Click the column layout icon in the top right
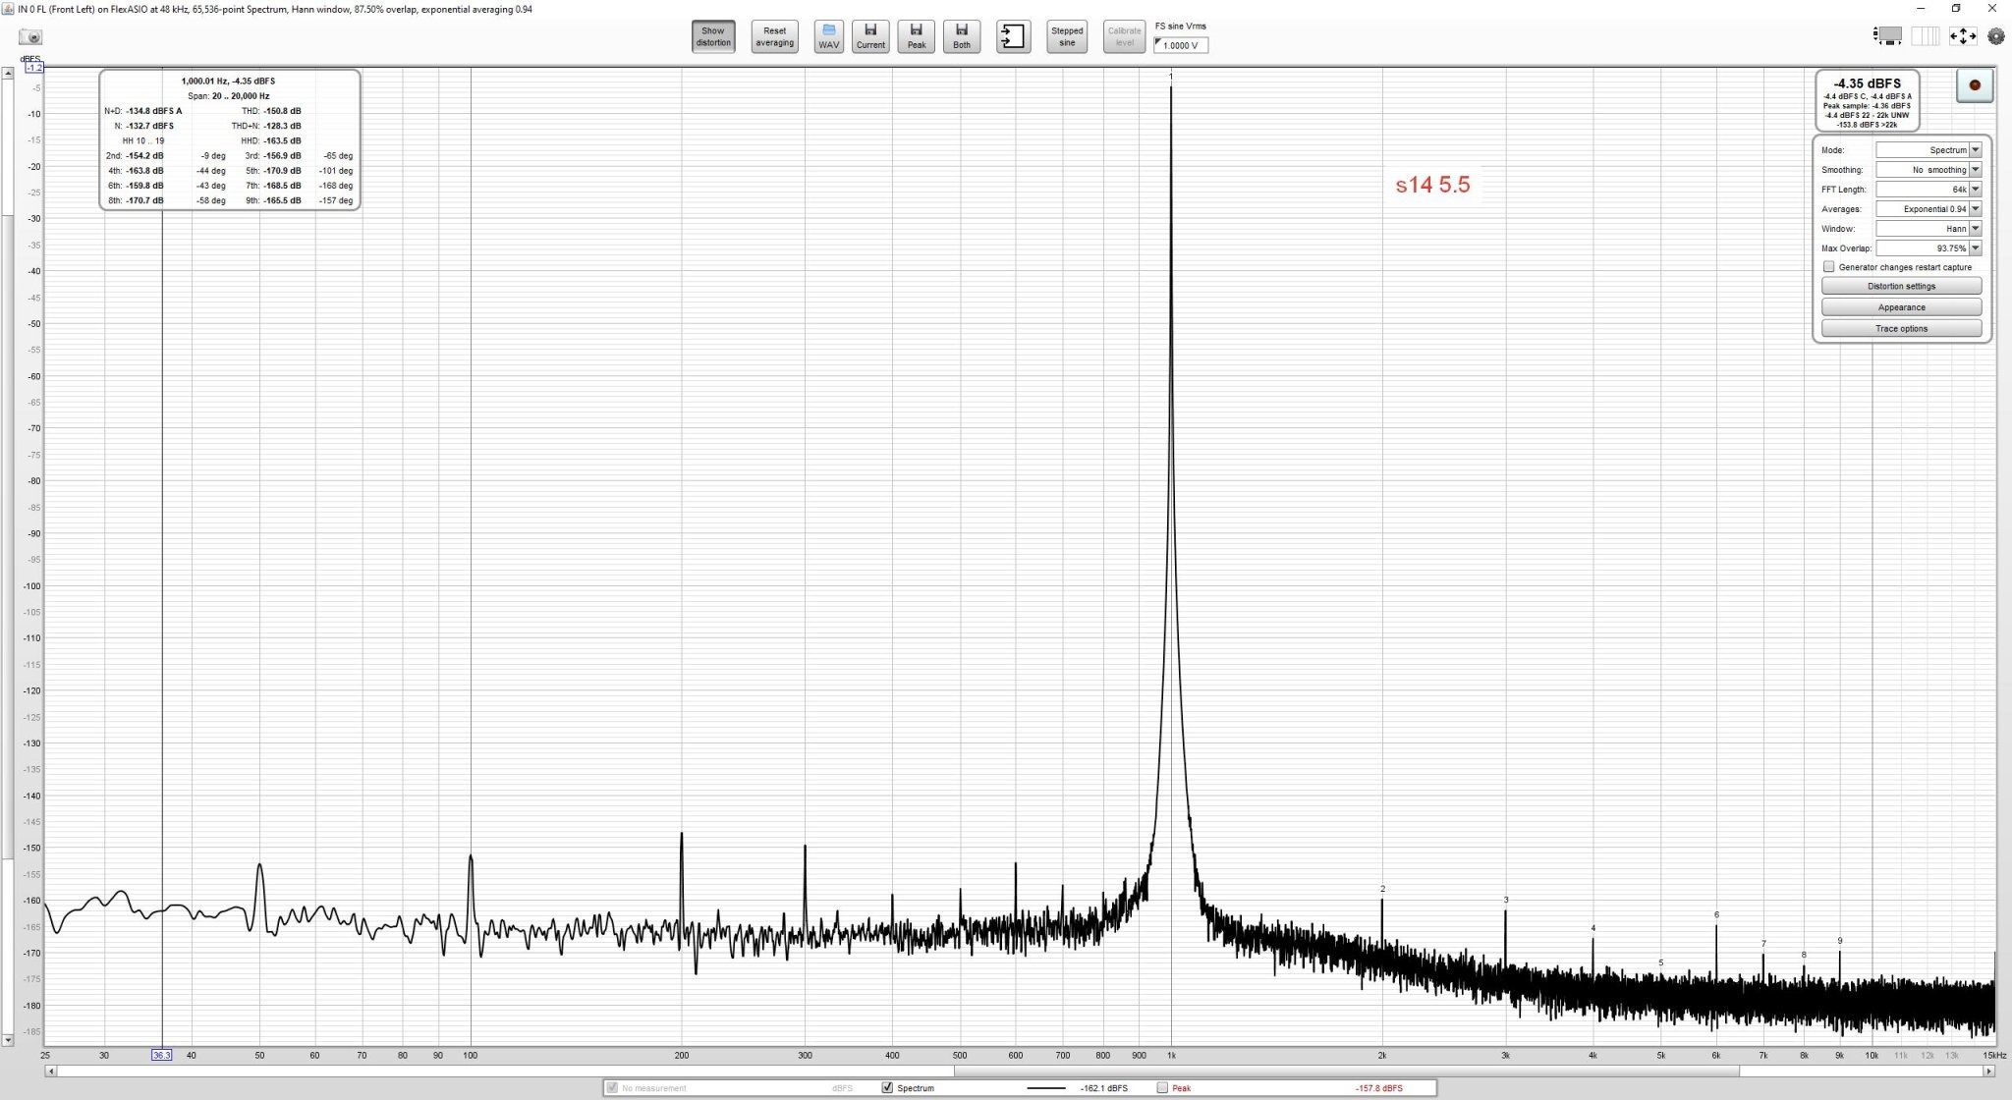Image resolution: width=2012 pixels, height=1100 pixels. pos(1925,36)
